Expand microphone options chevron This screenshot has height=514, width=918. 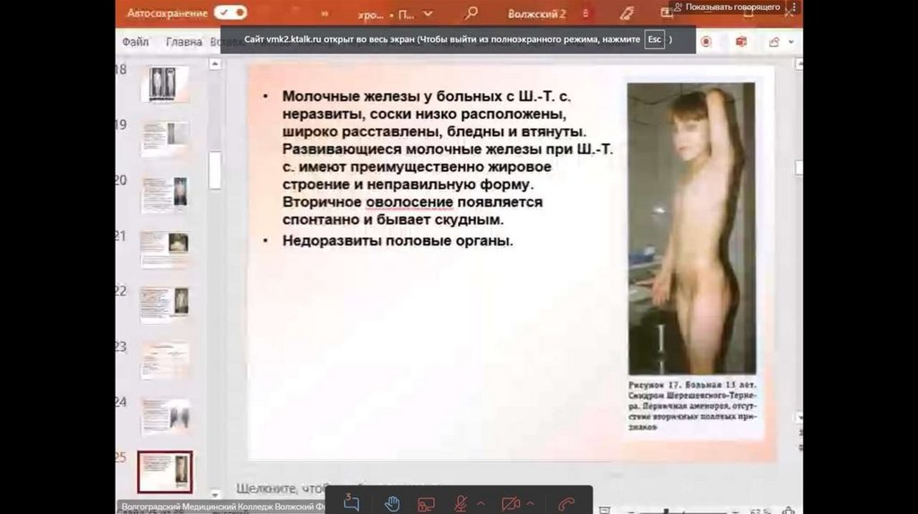tap(481, 503)
